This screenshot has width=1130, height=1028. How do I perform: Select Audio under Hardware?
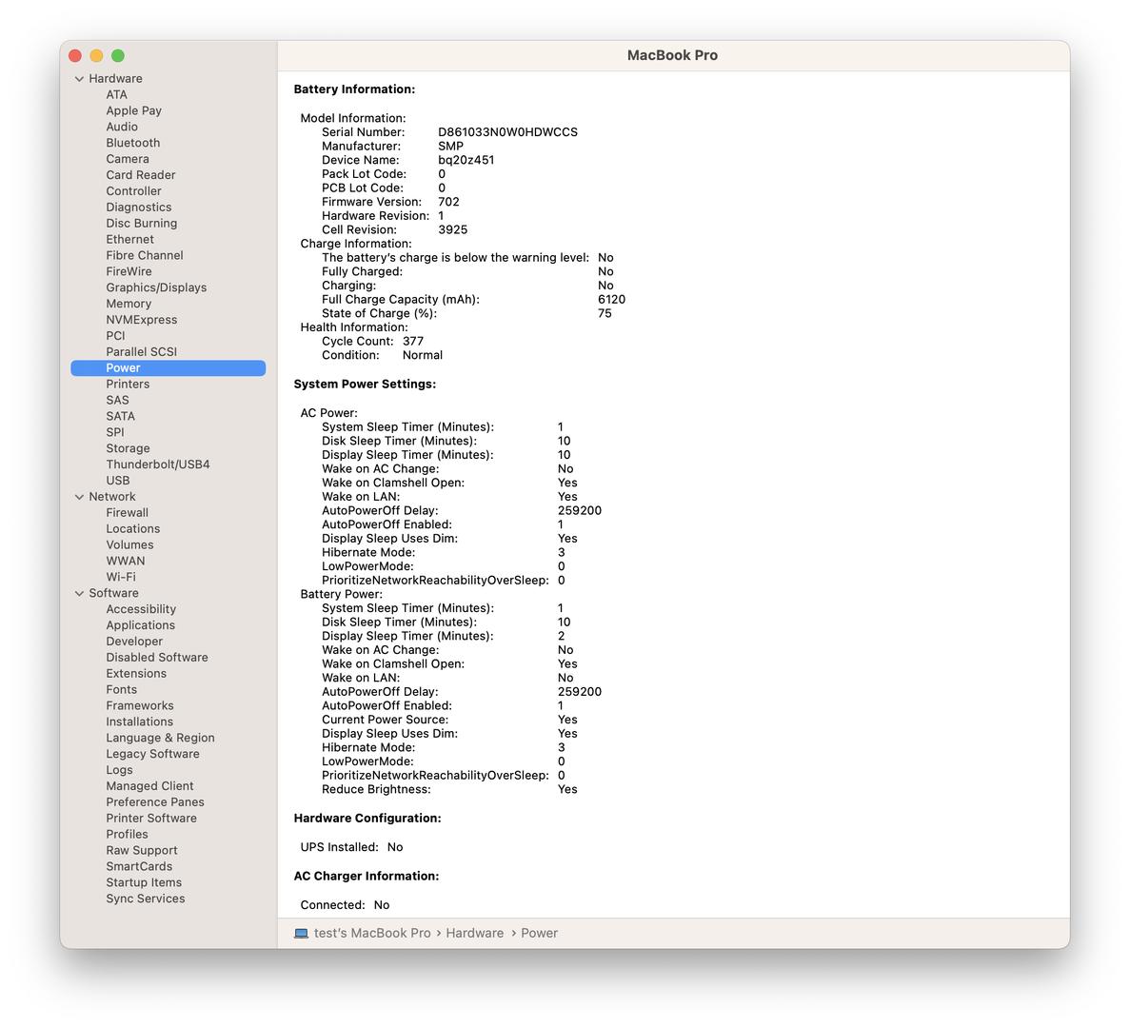click(x=122, y=127)
